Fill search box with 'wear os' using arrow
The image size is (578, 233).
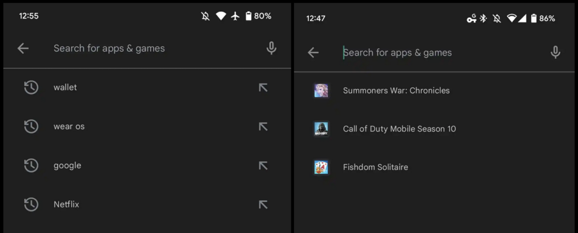263,127
